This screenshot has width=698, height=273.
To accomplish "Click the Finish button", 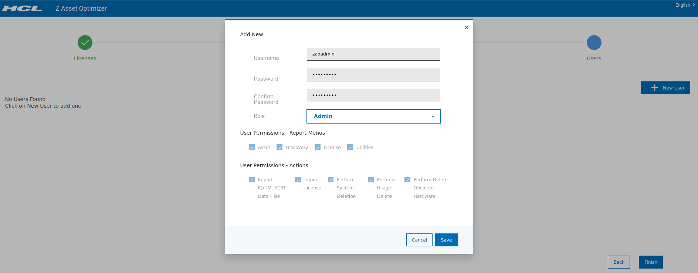I will pos(650,262).
